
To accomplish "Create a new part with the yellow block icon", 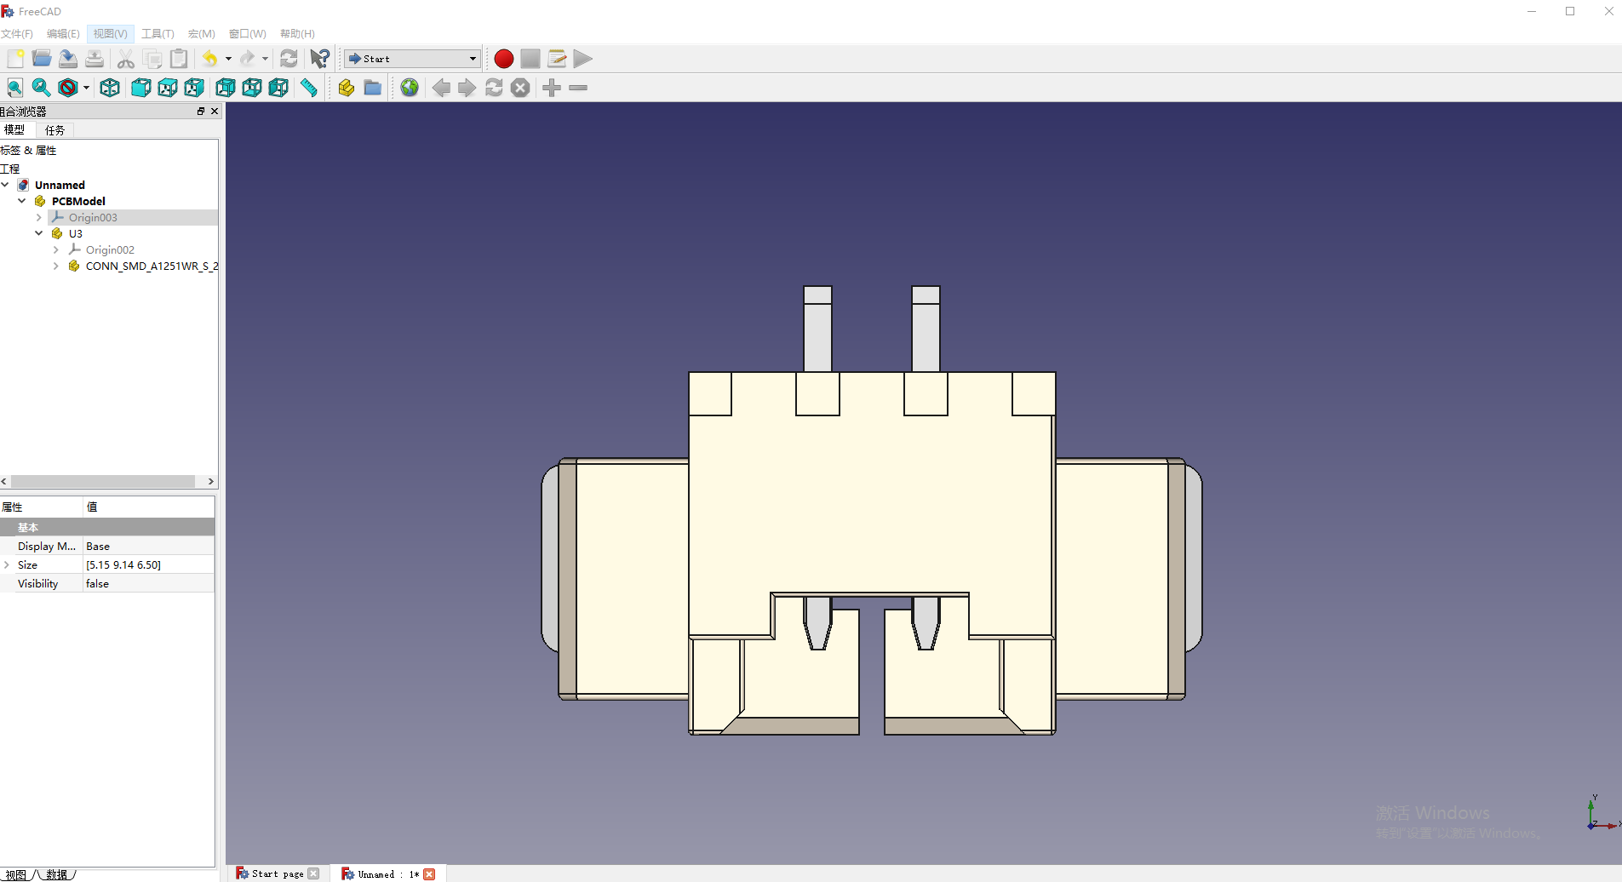I will [347, 88].
